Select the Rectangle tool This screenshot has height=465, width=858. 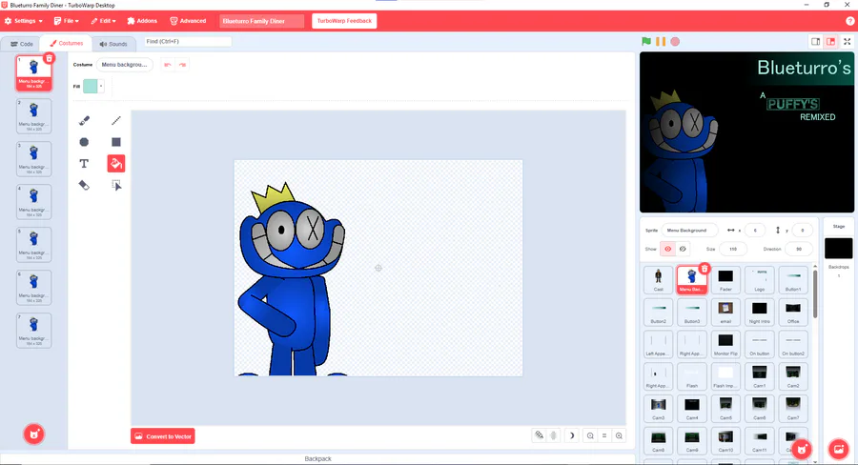pos(116,142)
